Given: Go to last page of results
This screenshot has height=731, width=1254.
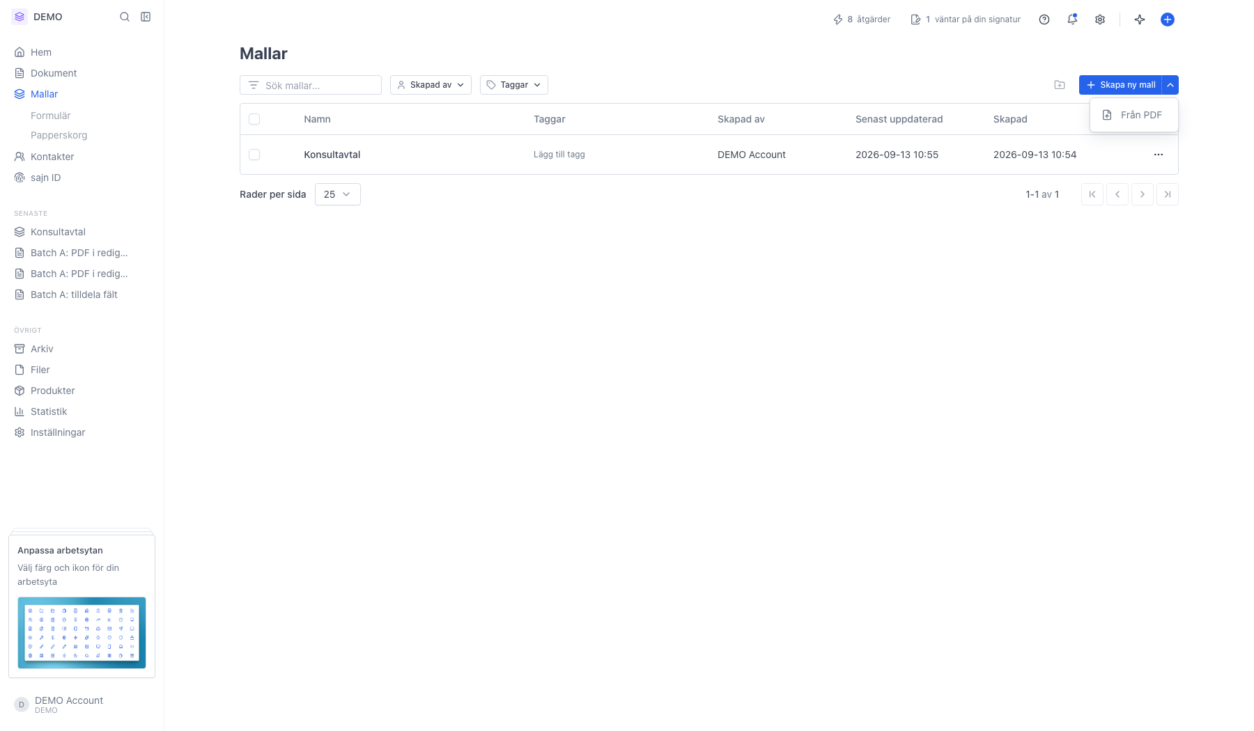Looking at the screenshot, I should (1168, 194).
